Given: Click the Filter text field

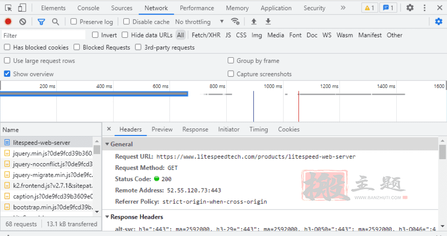Looking at the screenshot, I should 44,35.
